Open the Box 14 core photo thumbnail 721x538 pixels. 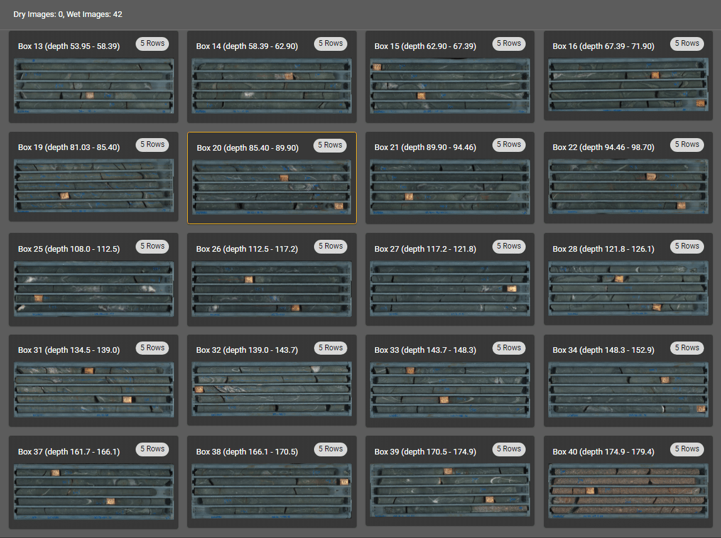tap(272, 86)
